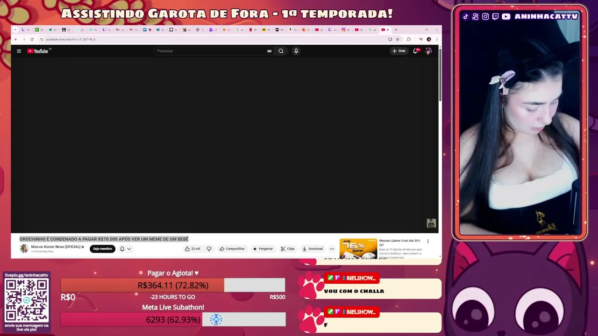Viewport: 598px width, 336px height.
Task: Click the livepix QR code
Action: pos(27,300)
